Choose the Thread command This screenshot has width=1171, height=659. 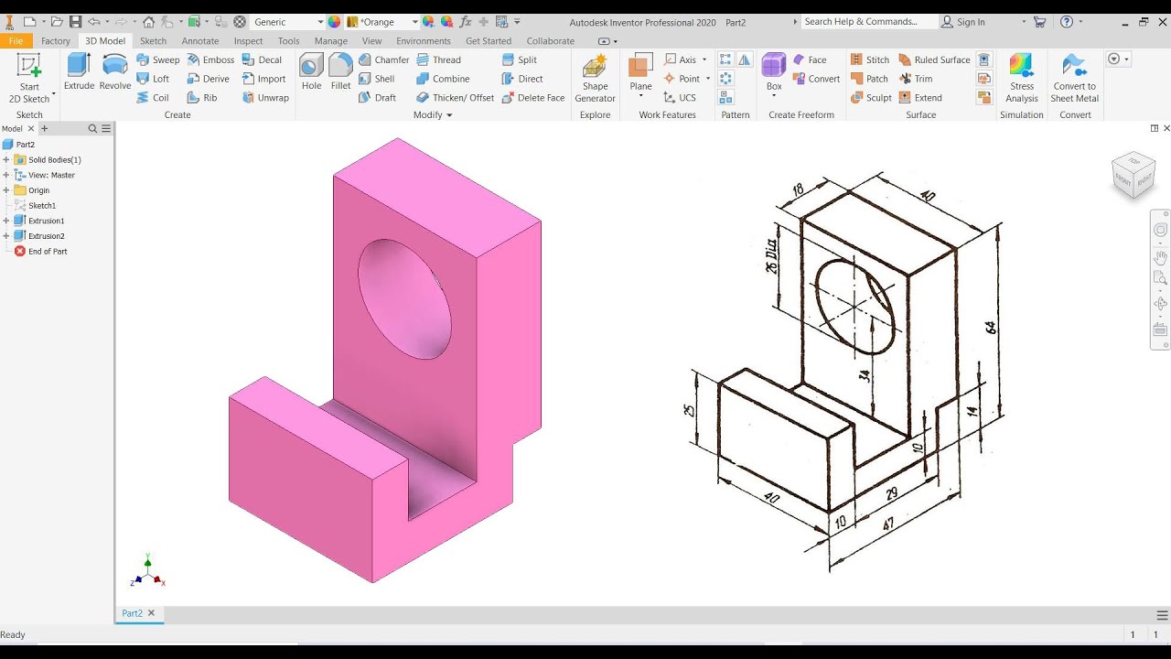coord(438,59)
